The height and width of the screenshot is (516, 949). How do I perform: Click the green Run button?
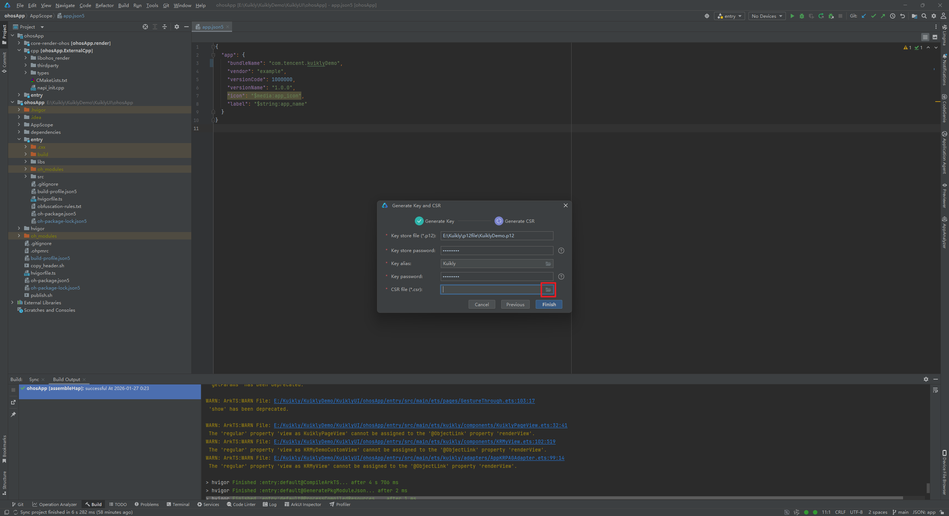coord(792,16)
